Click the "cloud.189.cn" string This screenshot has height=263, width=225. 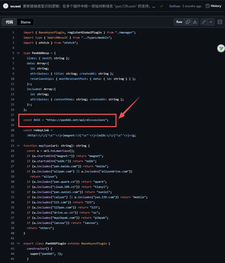point(64,187)
